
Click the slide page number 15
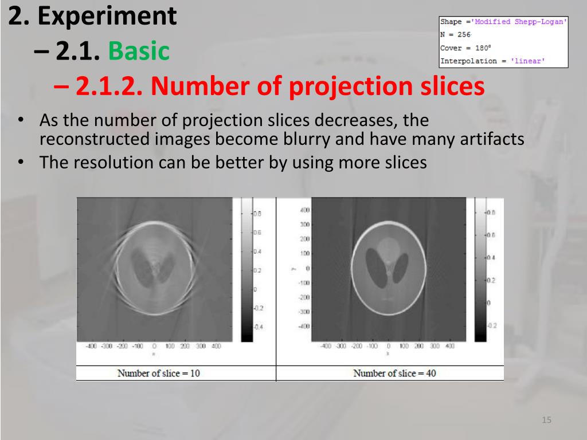[546, 420]
